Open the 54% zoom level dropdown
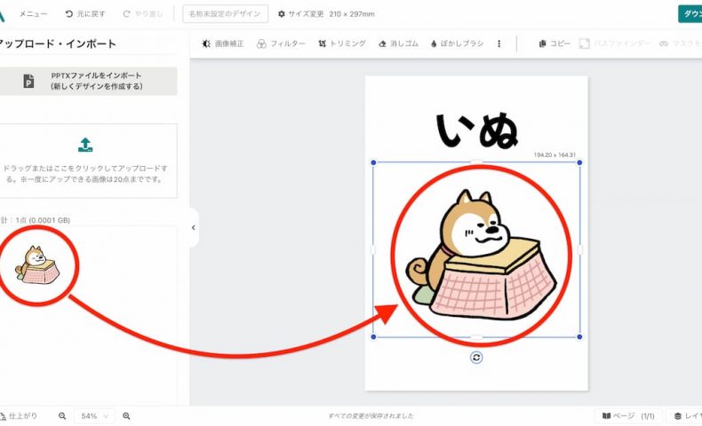This screenshot has width=702, height=426. pos(94,415)
